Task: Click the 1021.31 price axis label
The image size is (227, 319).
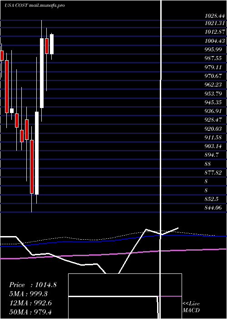Action: [215, 24]
